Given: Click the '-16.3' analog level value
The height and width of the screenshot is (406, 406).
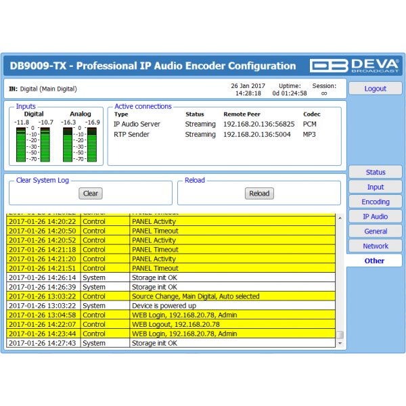Looking at the screenshot, I should 68,122.
